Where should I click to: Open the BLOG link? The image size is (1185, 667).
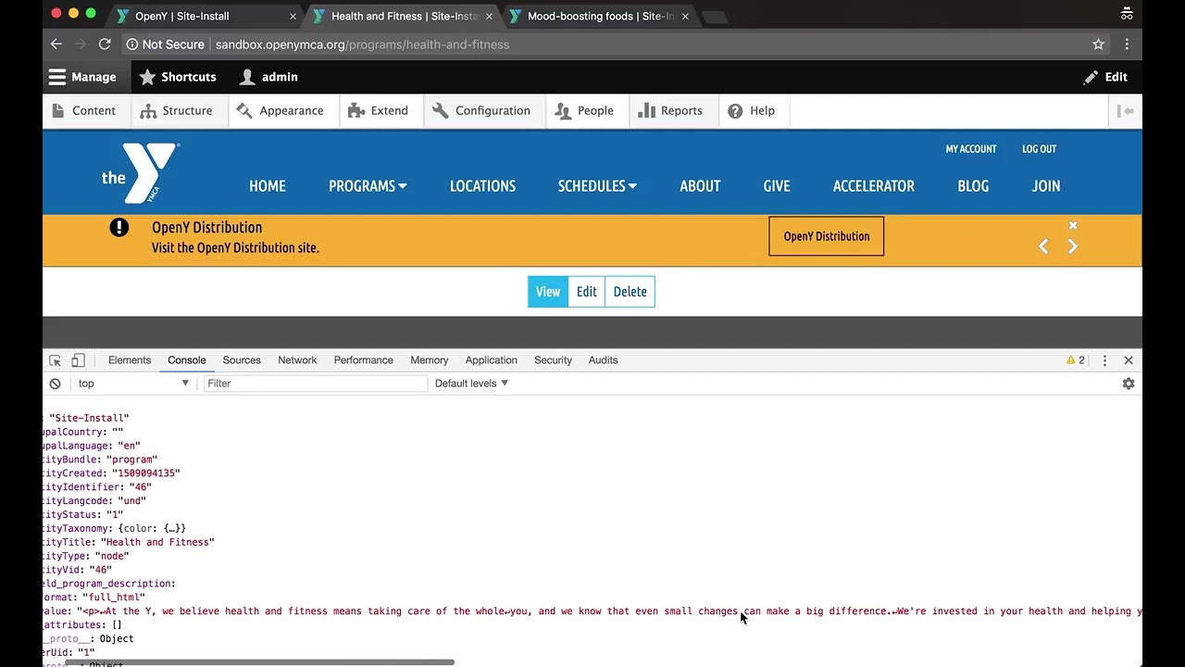pos(973,185)
